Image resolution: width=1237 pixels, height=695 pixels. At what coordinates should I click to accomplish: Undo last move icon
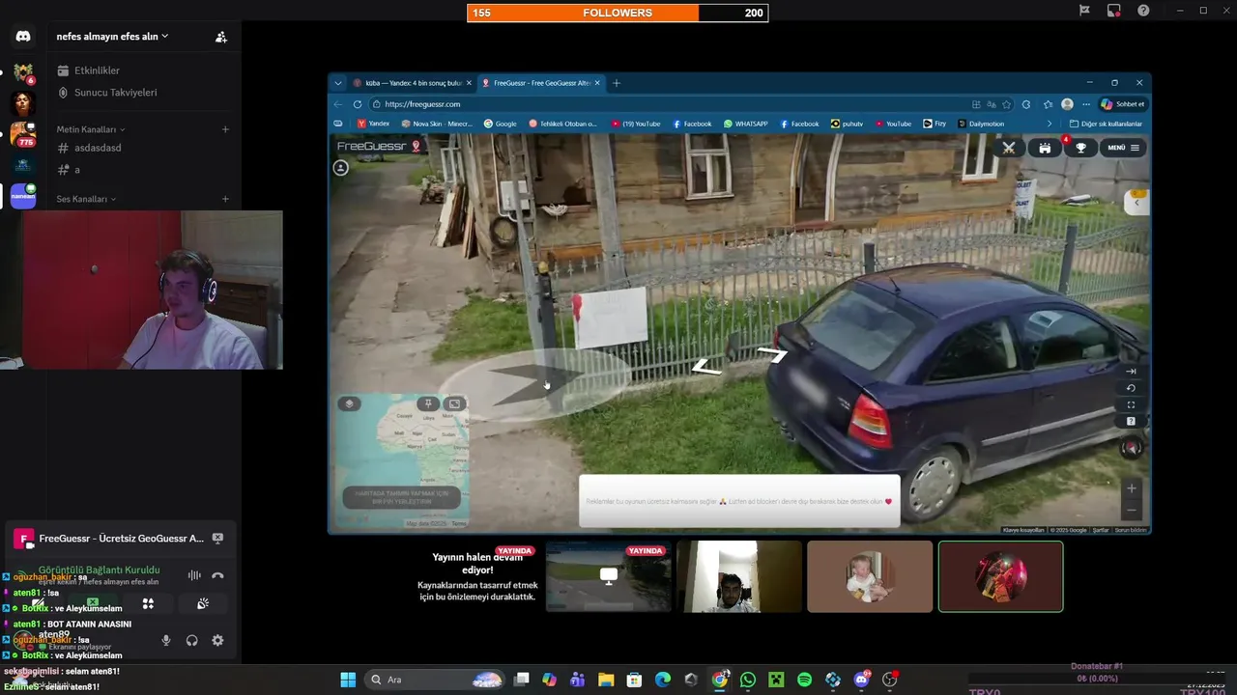[1132, 388]
